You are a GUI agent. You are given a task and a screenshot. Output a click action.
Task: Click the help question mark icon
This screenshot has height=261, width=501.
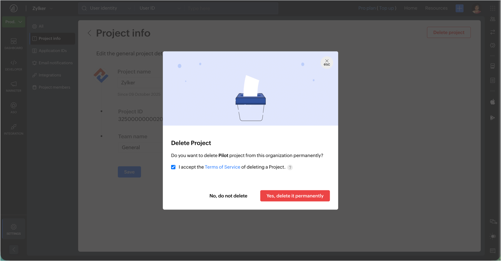(290, 167)
